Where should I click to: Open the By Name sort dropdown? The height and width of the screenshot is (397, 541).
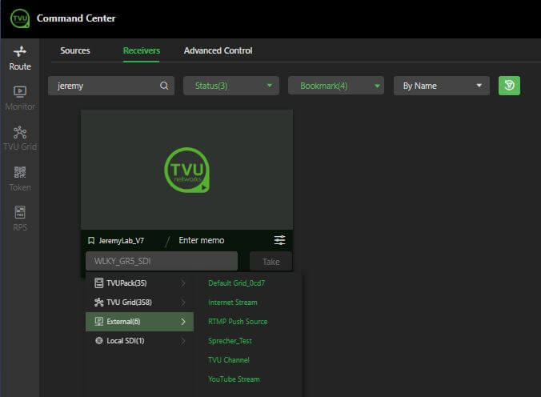tap(442, 86)
